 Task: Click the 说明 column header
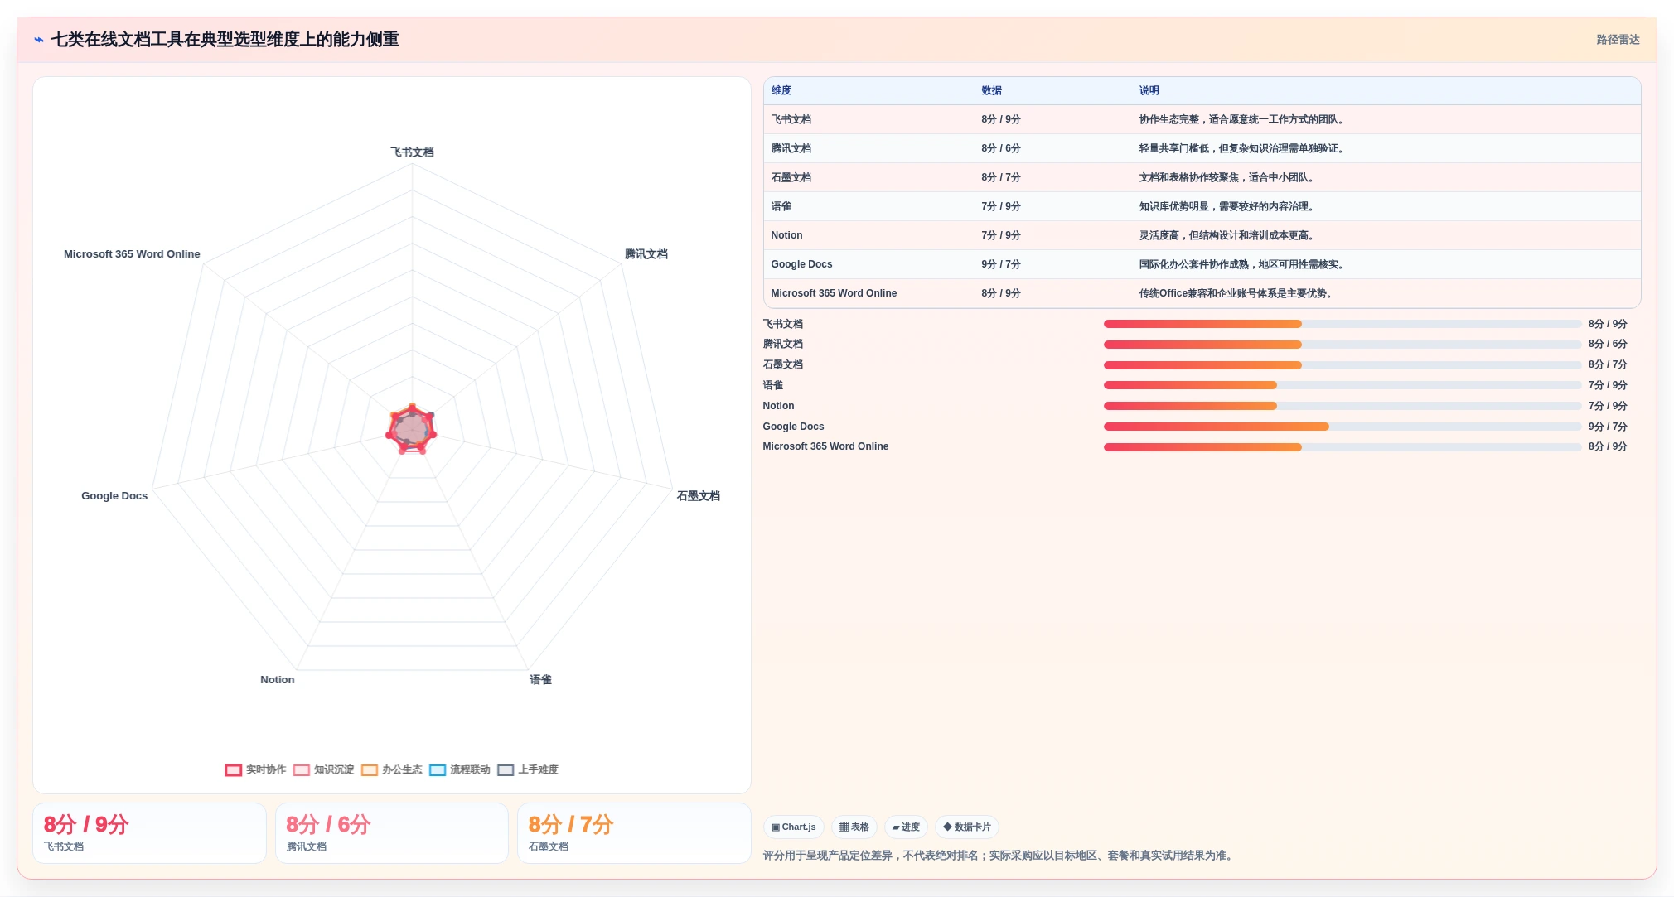pos(1149,90)
